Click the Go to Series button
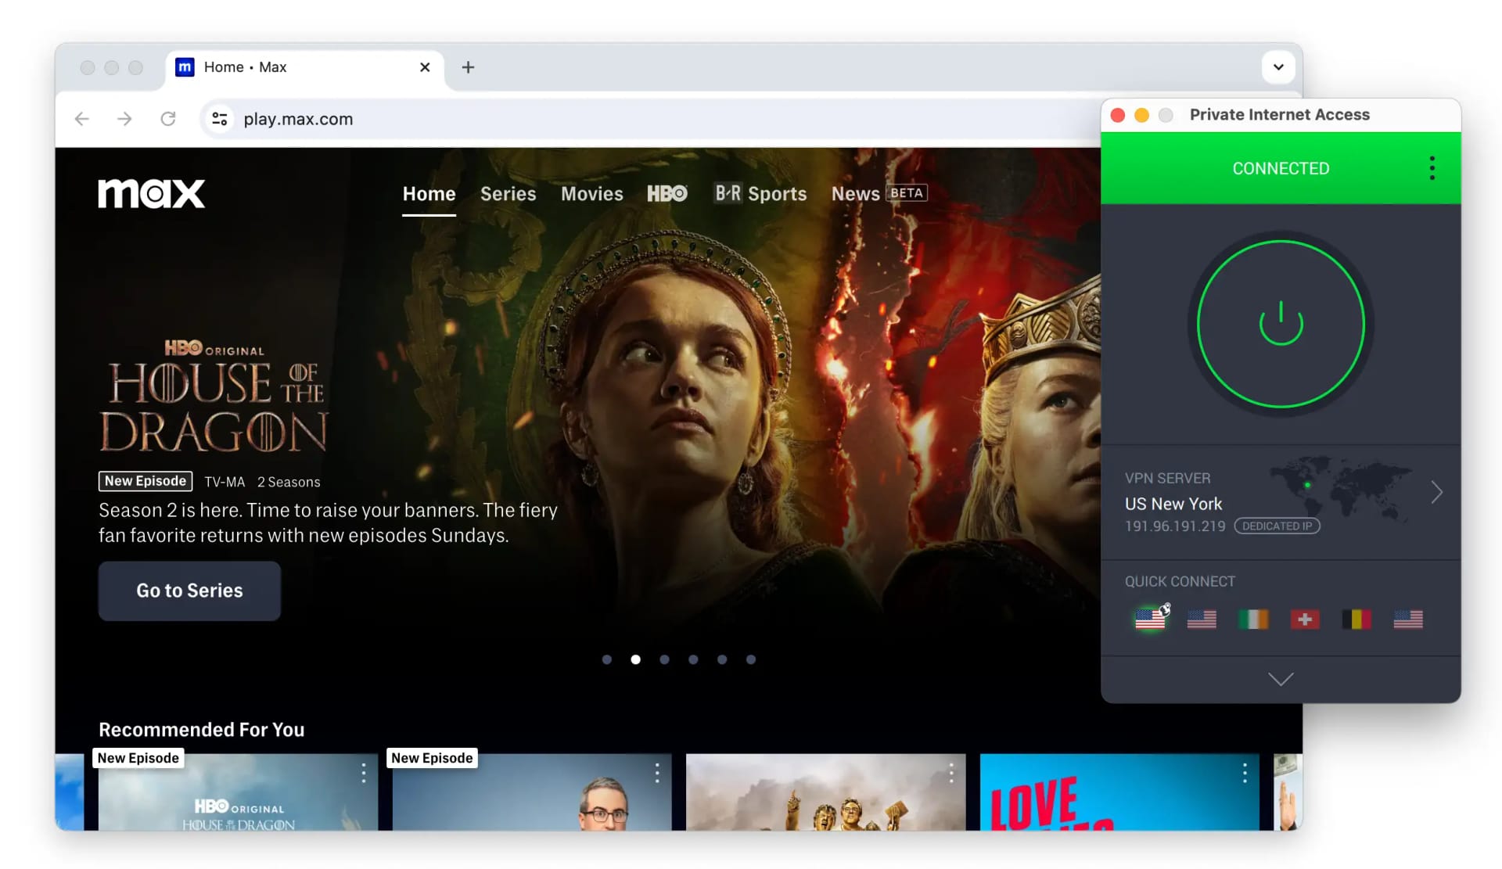Viewport: 1502px width, 869px height. click(x=189, y=591)
